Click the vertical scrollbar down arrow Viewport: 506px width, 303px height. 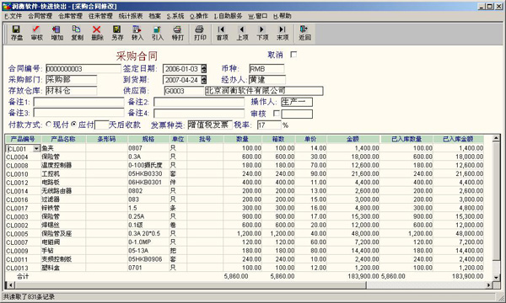(497, 277)
